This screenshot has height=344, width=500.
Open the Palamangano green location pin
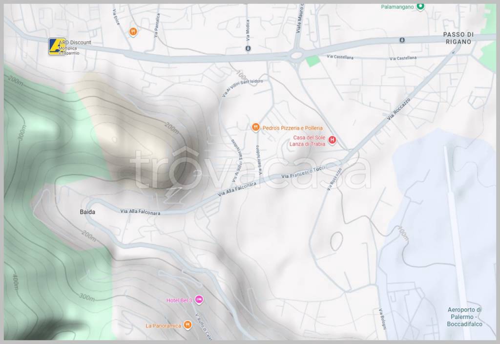[x=421, y=7]
